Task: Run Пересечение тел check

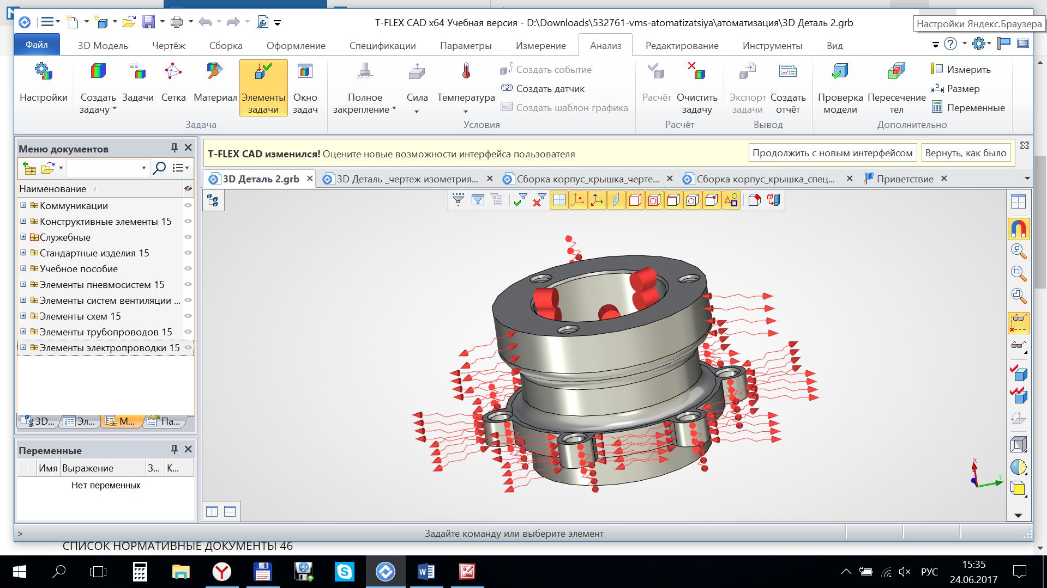Action: pyautogui.click(x=896, y=87)
